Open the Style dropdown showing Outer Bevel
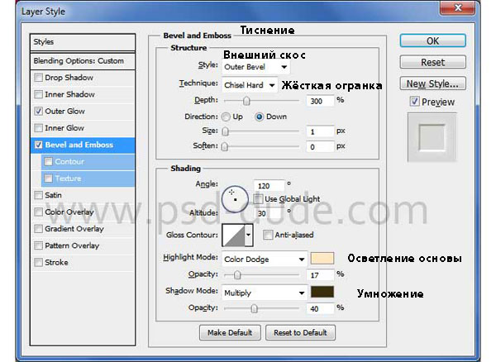496x362 pixels. pyautogui.click(x=255, y=67)
